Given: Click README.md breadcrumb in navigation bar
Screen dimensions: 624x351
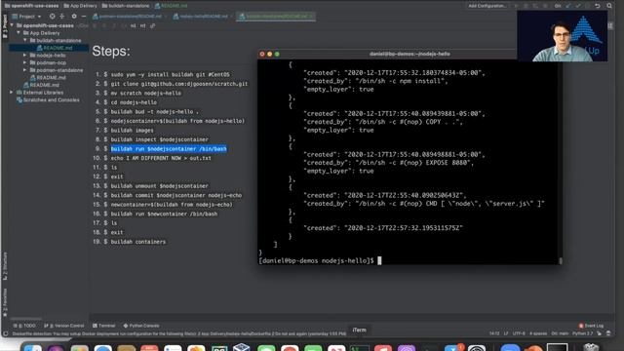Looking at the screenshot, I should tap(171, 6).
